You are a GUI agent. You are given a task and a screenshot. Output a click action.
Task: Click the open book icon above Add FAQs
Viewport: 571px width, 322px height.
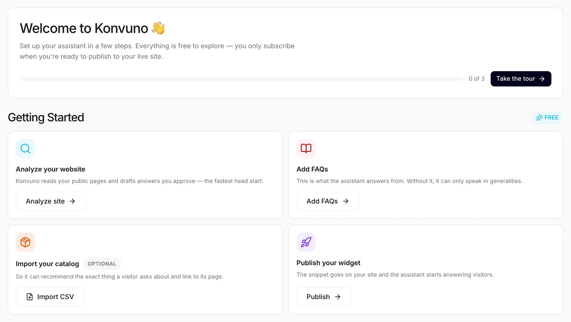coord(306,148)
